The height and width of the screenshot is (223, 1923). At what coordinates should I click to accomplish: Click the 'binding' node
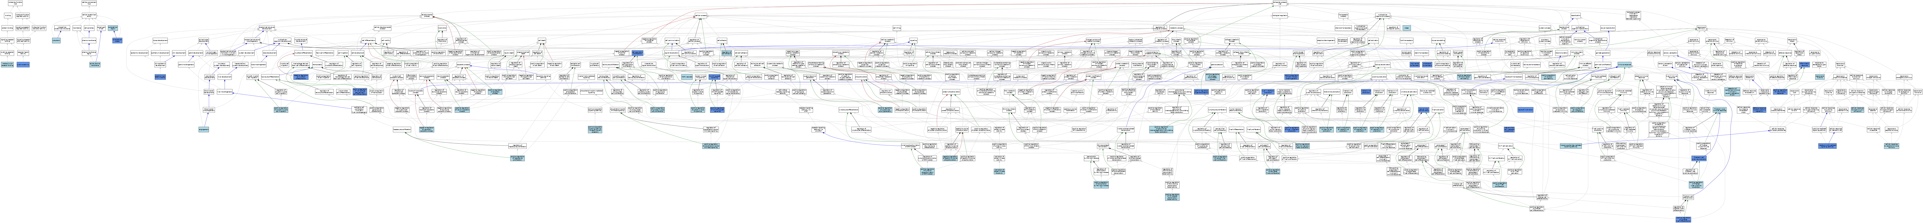coord(8,16)
